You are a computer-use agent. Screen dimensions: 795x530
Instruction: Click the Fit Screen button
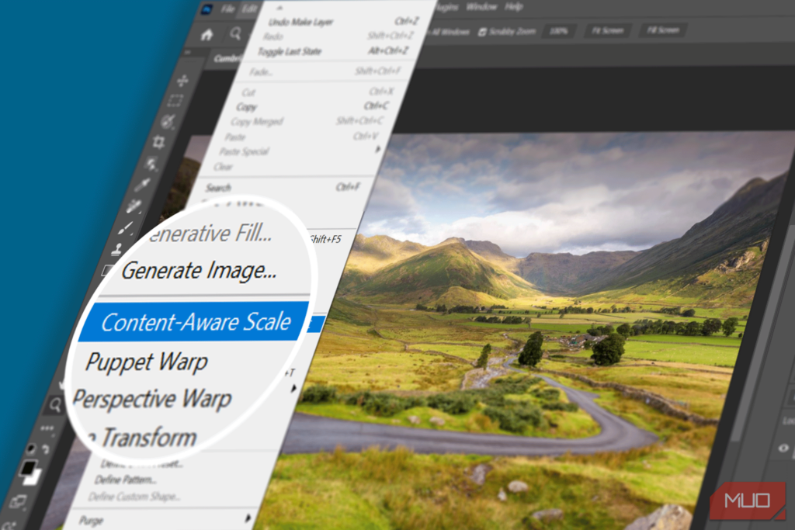[607, 29]
